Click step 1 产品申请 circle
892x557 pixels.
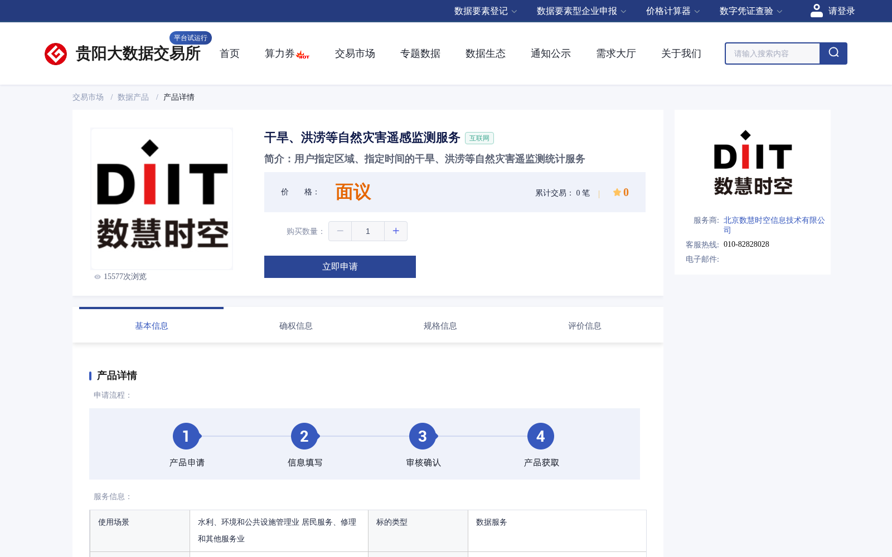pos(186,436)
